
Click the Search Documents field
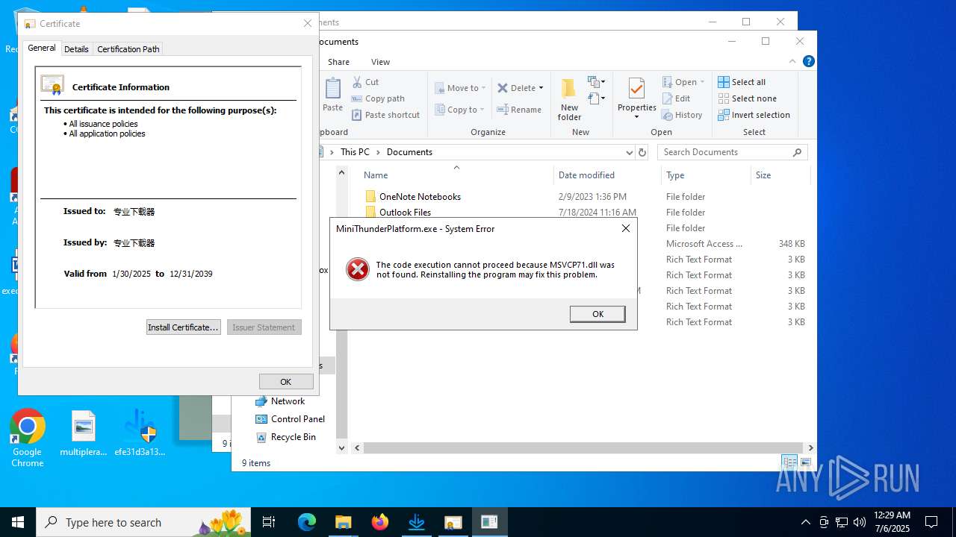point(732,152)
